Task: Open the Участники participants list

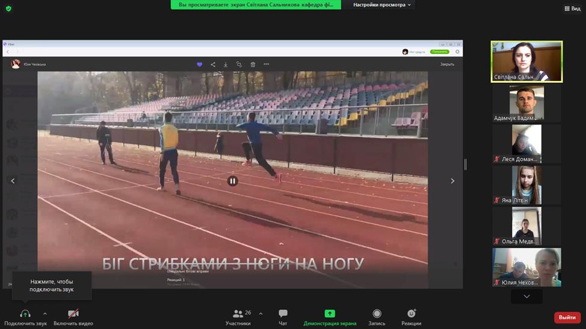Action: point(239,317)
